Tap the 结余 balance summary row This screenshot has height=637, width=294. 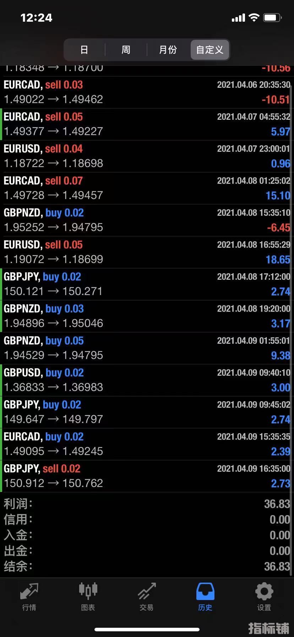click(x=147, y=566)
